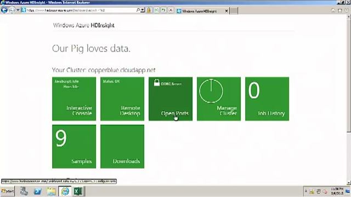Viewport: 351px width, 197px height.
Task: Open the Remote Desktop tile
Action: point(122,99)
